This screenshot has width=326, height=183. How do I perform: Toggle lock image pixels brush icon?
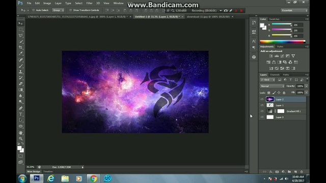tap(274, 93)
